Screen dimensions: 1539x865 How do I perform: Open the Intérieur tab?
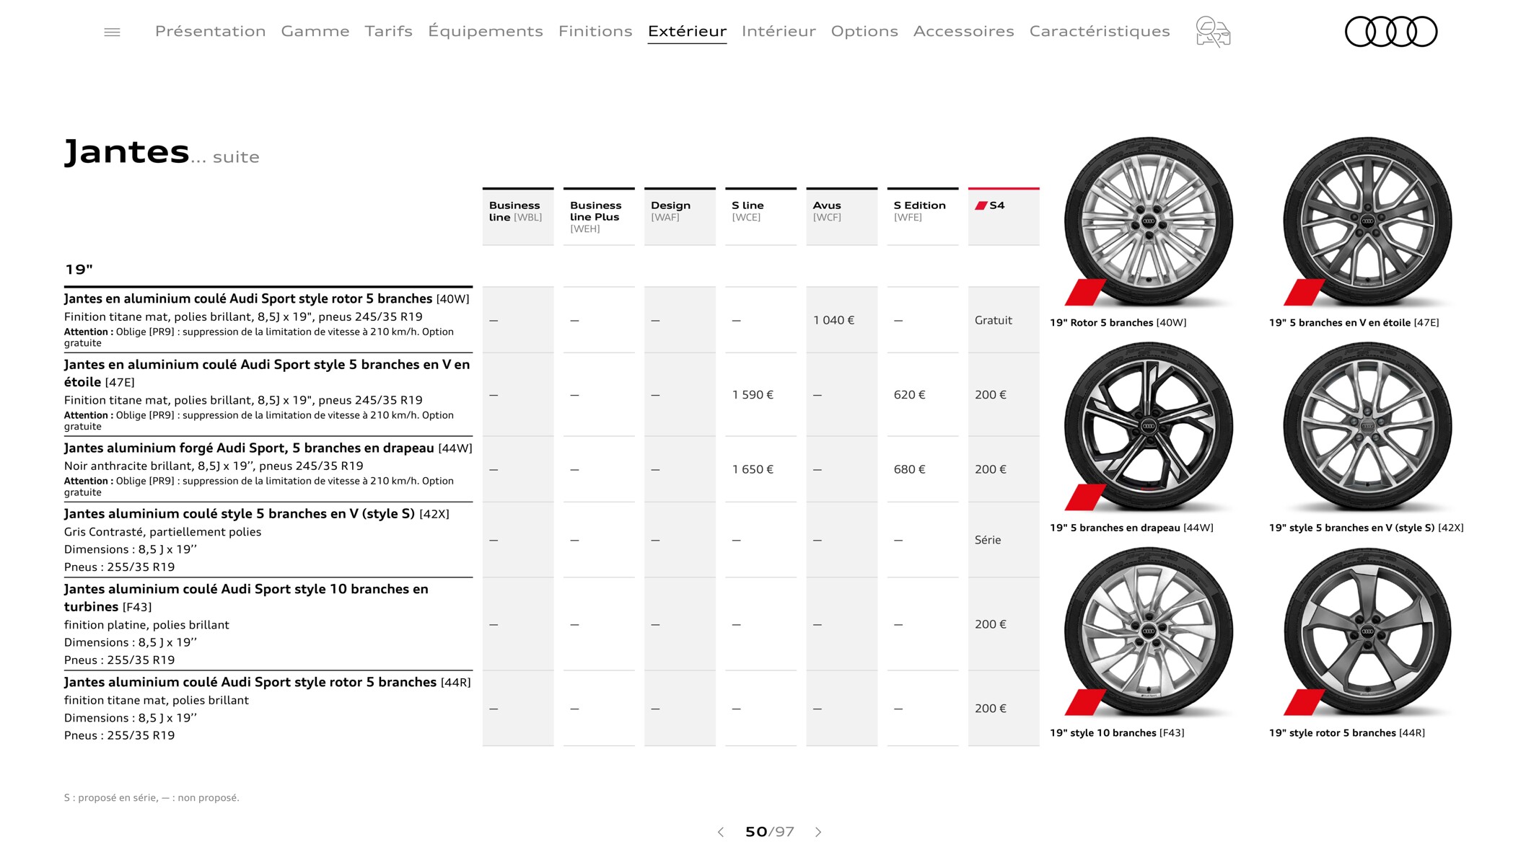coord(779,31)
